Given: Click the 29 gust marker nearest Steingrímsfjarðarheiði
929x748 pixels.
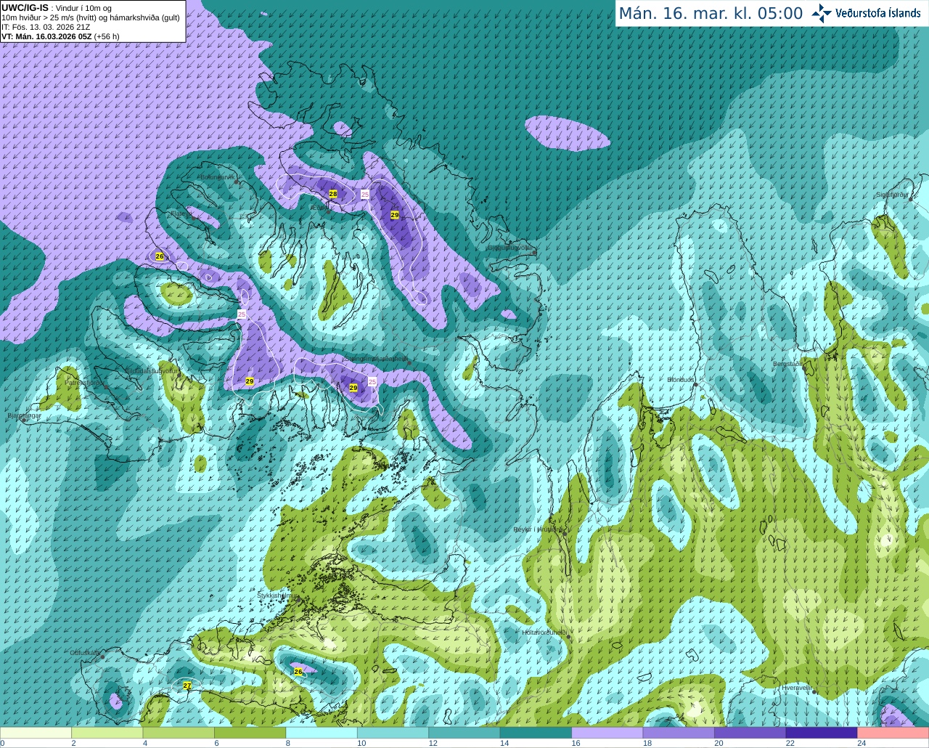Looking at the screenshot, I should pos(353,388).
